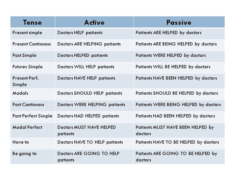Click the Active column header
237x178 pixels.
pyautogui.click(x=94, y=22)
